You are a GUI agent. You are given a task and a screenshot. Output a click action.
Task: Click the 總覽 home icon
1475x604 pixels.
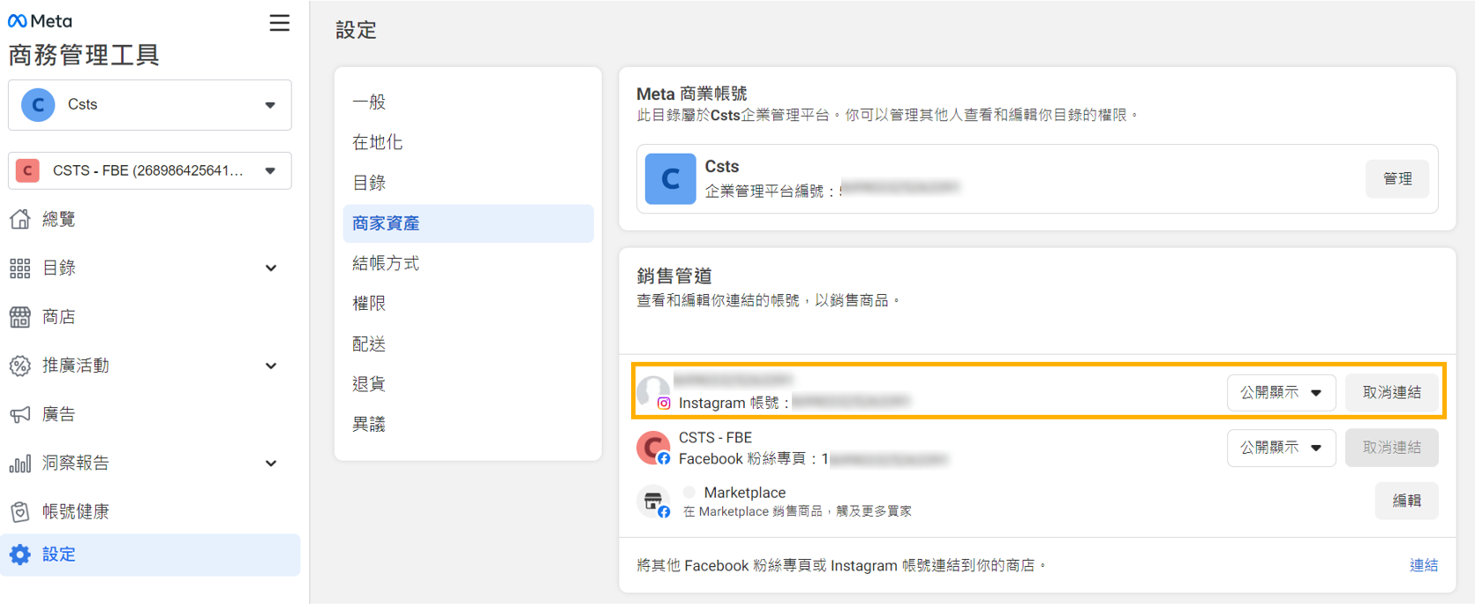coord(20,219)
